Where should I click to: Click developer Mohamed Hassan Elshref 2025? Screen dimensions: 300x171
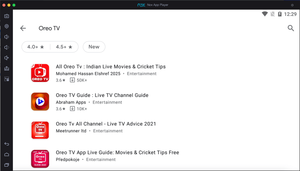pos(88,74)
